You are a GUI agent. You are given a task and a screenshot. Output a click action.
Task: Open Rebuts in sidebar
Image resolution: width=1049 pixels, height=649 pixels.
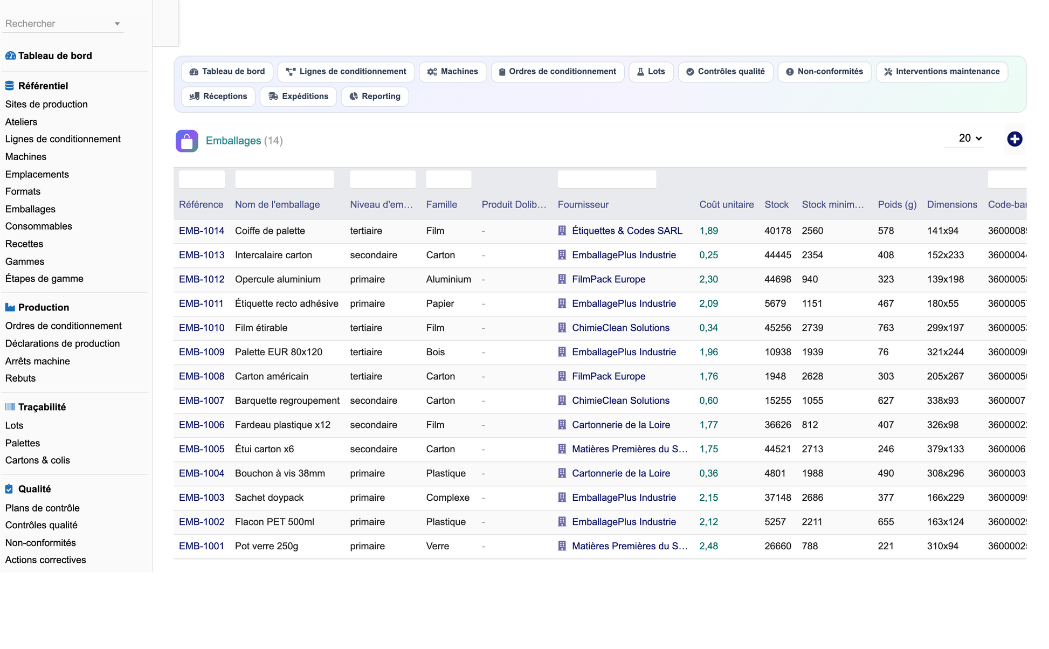20,378
